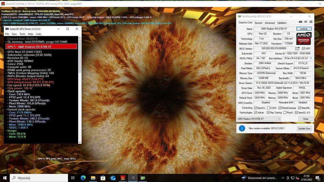Switch to GPU Shark via its taskbar icon

[133, 178]
